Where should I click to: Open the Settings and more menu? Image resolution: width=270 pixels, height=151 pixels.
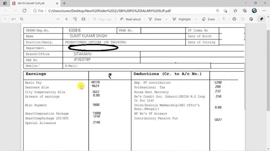click(x=264, y=11)
